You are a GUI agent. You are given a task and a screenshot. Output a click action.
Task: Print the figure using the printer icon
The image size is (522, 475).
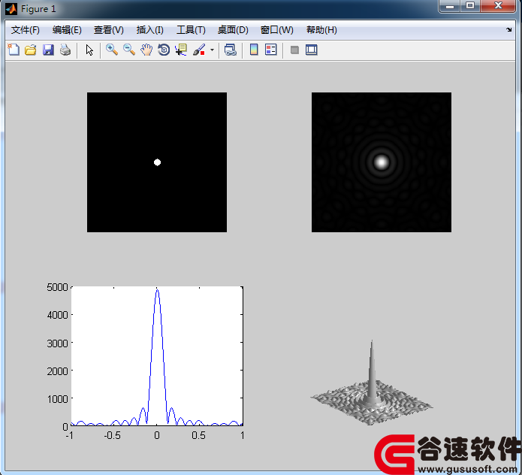[65, 50]
